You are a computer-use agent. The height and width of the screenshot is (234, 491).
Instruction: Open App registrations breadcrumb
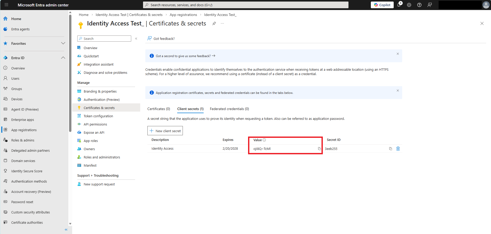[x=183, y=15]
